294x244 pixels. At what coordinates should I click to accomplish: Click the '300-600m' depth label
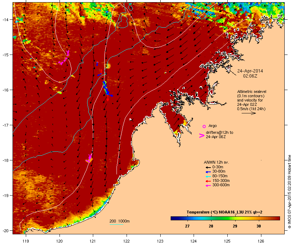(x=221, y=185)
